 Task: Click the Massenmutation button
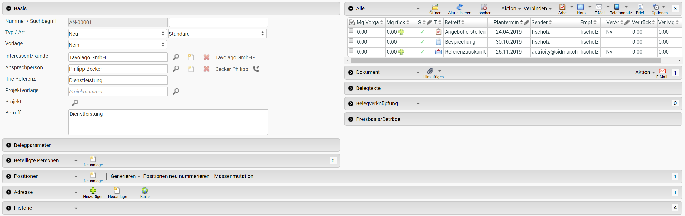point(233,176)
